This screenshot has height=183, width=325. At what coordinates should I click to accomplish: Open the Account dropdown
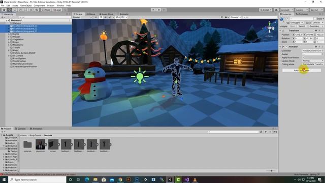(287, 10)
